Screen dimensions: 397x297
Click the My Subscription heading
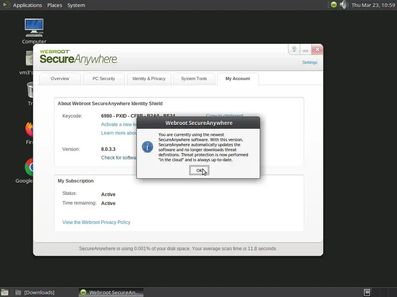pyautogui.click(x=76, y=181)
